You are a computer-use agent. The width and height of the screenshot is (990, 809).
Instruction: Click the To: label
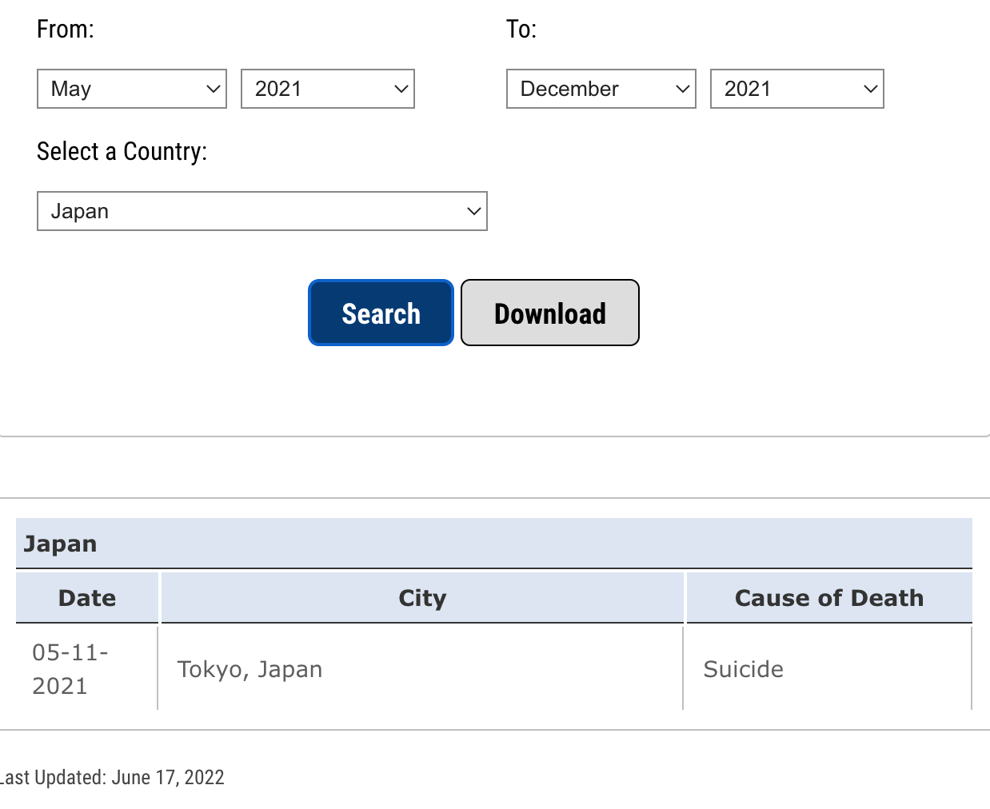pos(521,30)
